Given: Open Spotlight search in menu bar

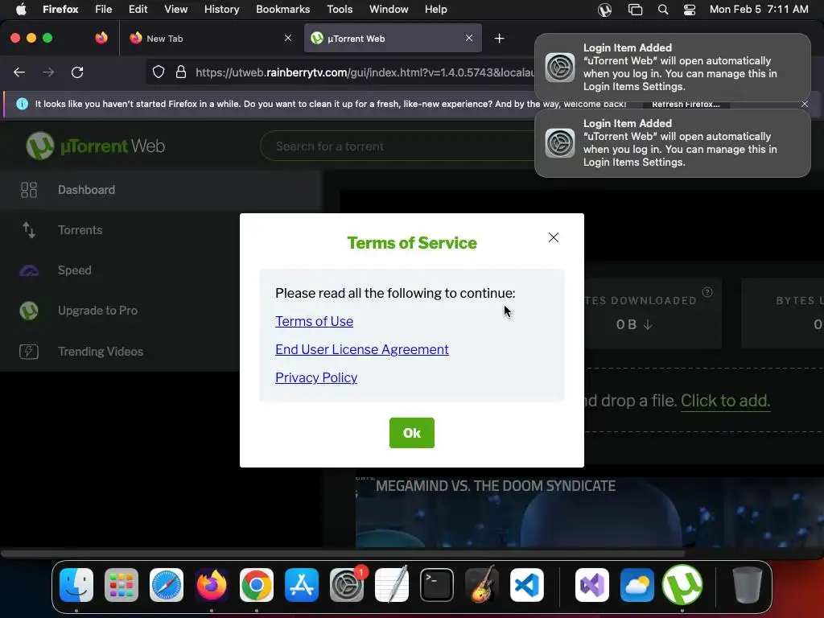Looking at the screenshot, I should pyautogui.click(x=663, y=10).
